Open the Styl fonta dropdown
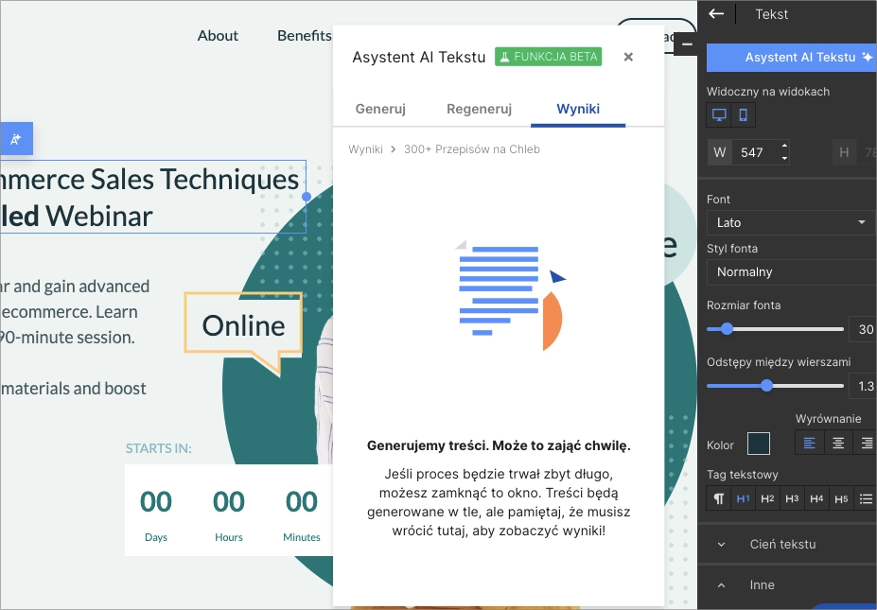The height and width of the screenshot is (610, 877). pos(791,271)
